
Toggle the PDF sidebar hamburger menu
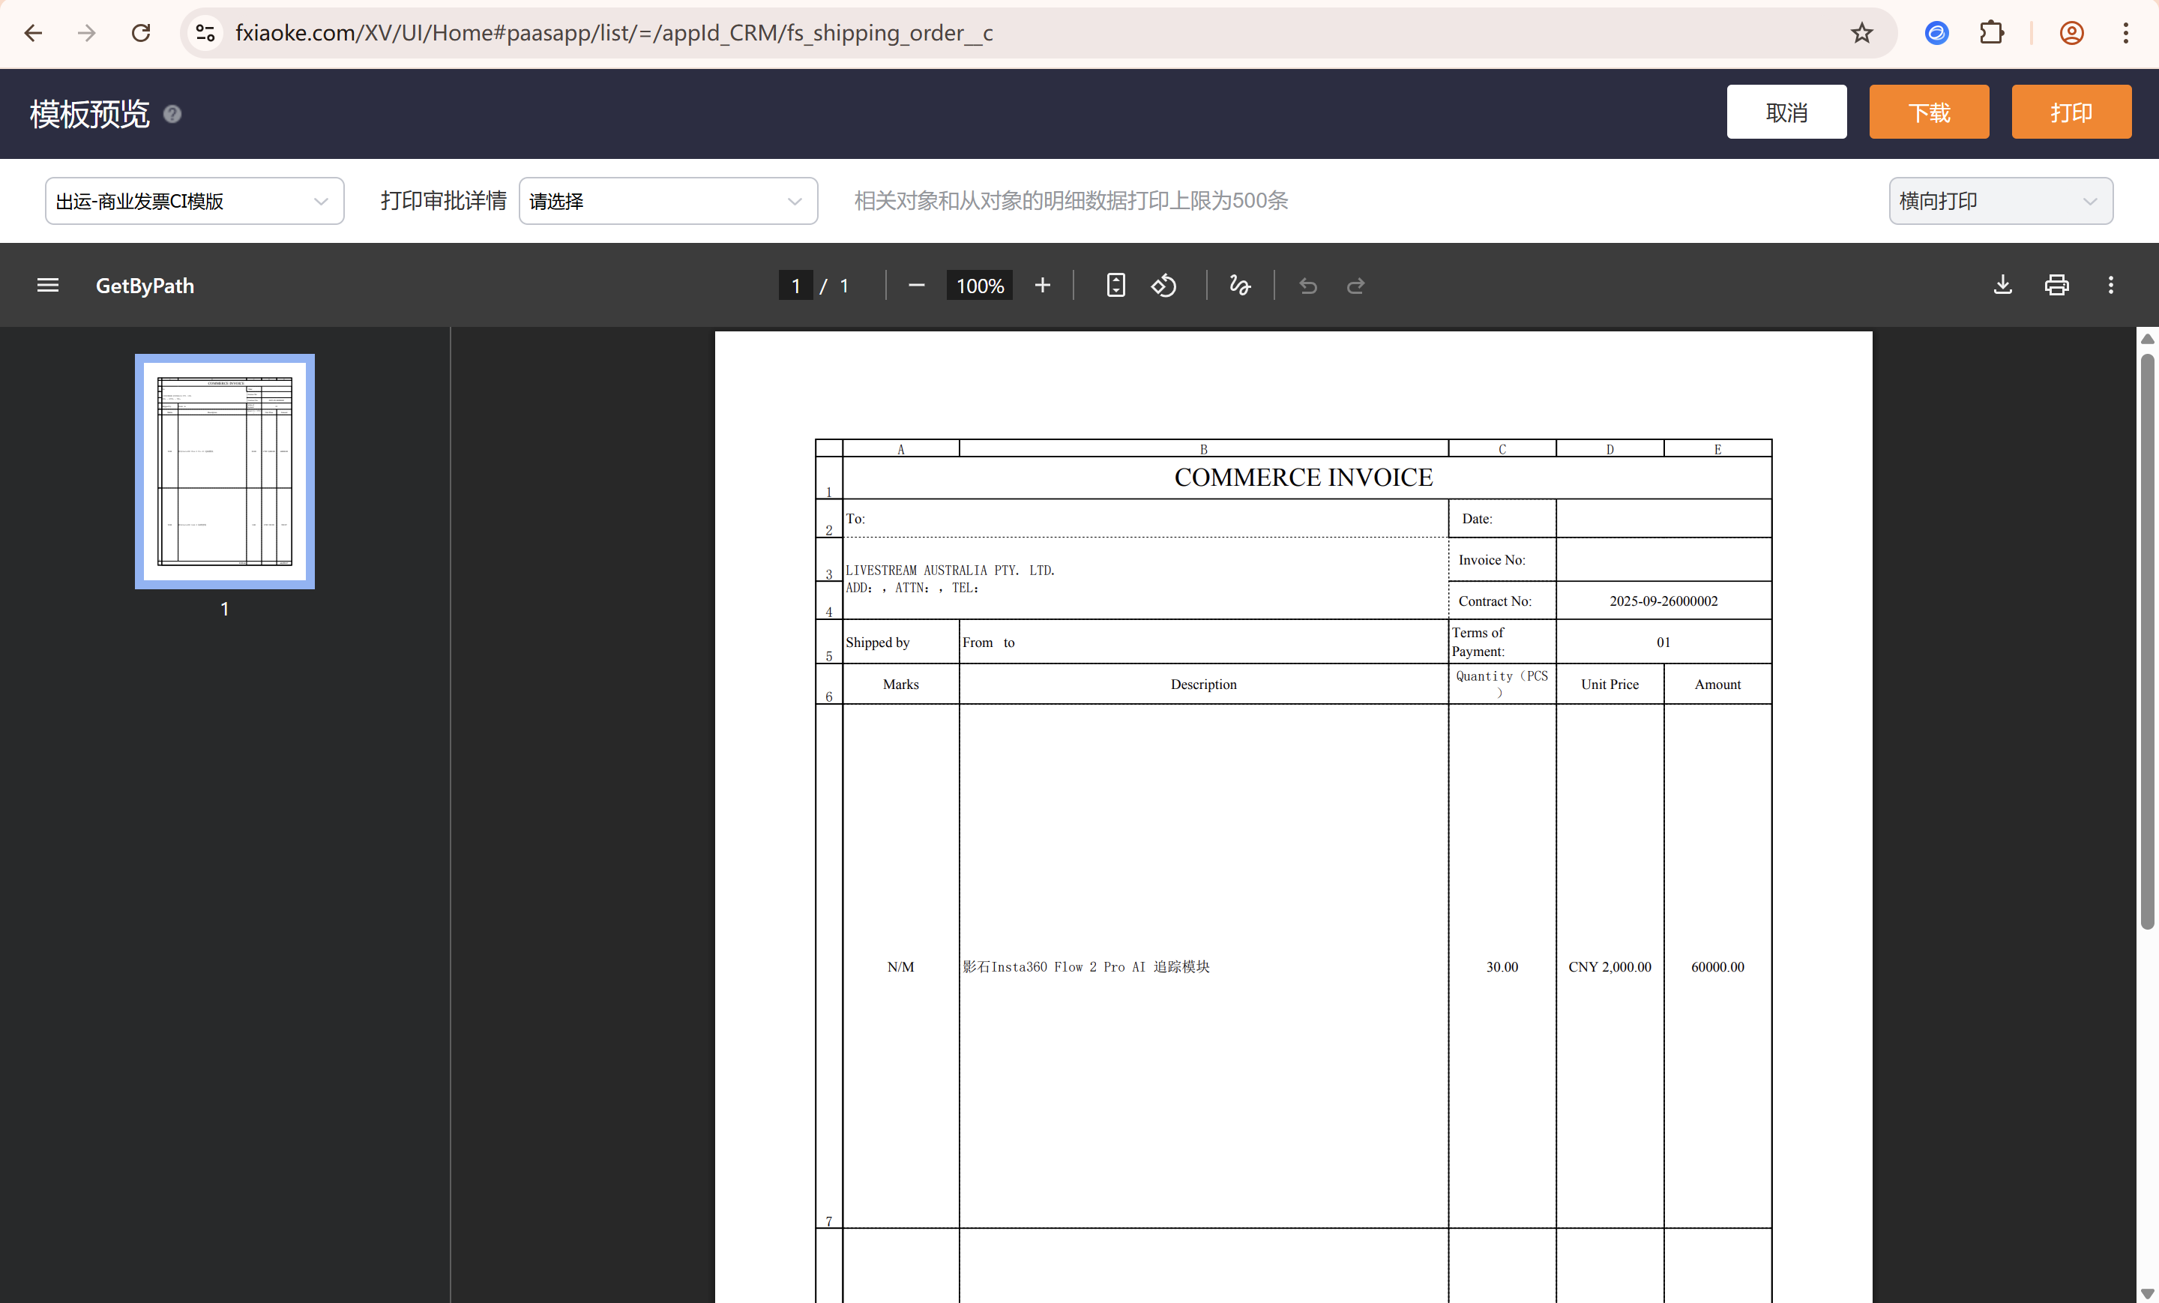click(x=47, y=286)
